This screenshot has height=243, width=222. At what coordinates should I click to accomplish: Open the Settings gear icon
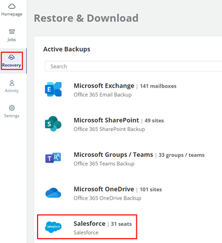(x=12, y=108)
